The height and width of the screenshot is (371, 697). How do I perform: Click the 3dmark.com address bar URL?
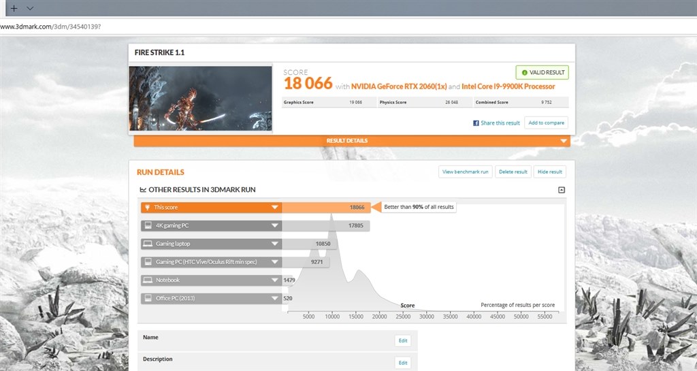click(50, 27)
